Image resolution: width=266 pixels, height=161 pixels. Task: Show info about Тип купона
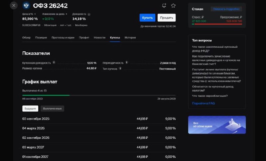click(120, 69)
